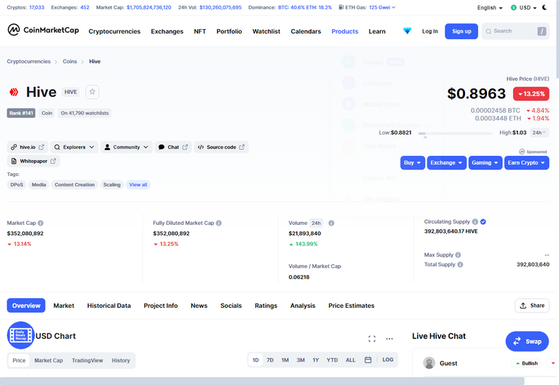Toggle dark mode moon icon
The height and width of the screenshot is (385, 559).
[x=544, y=7]
